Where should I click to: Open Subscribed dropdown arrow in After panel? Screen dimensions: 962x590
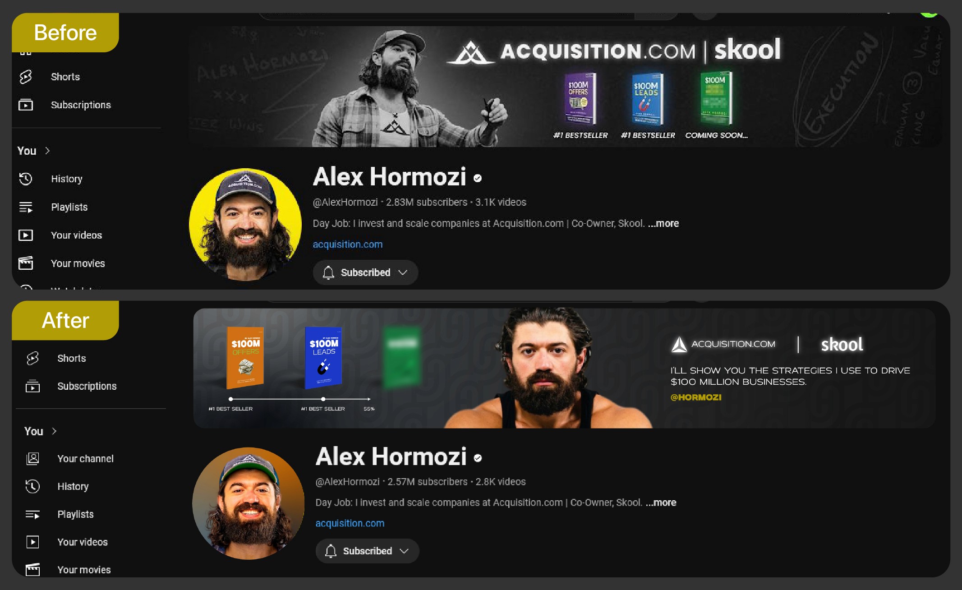tap(404, 551)
